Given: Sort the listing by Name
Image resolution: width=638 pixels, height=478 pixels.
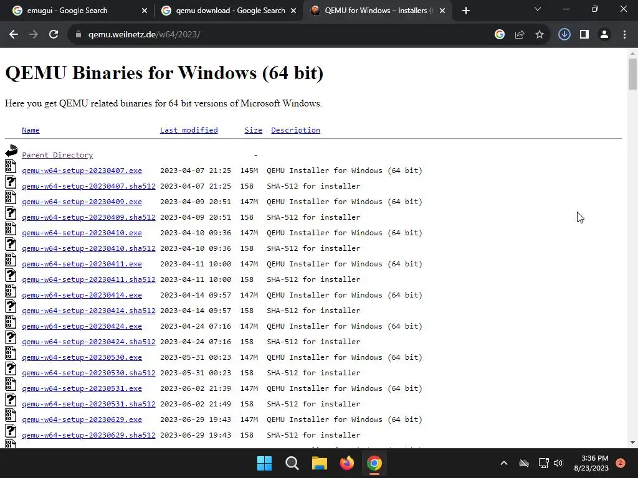Looking at the screenshot, I should 31,130.
